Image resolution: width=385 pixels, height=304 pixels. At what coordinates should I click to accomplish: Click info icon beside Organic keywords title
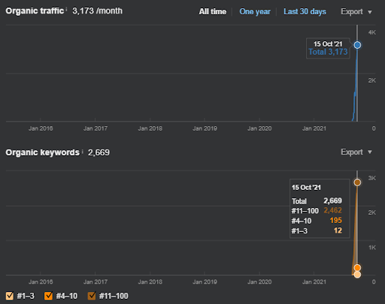(82, 151)
